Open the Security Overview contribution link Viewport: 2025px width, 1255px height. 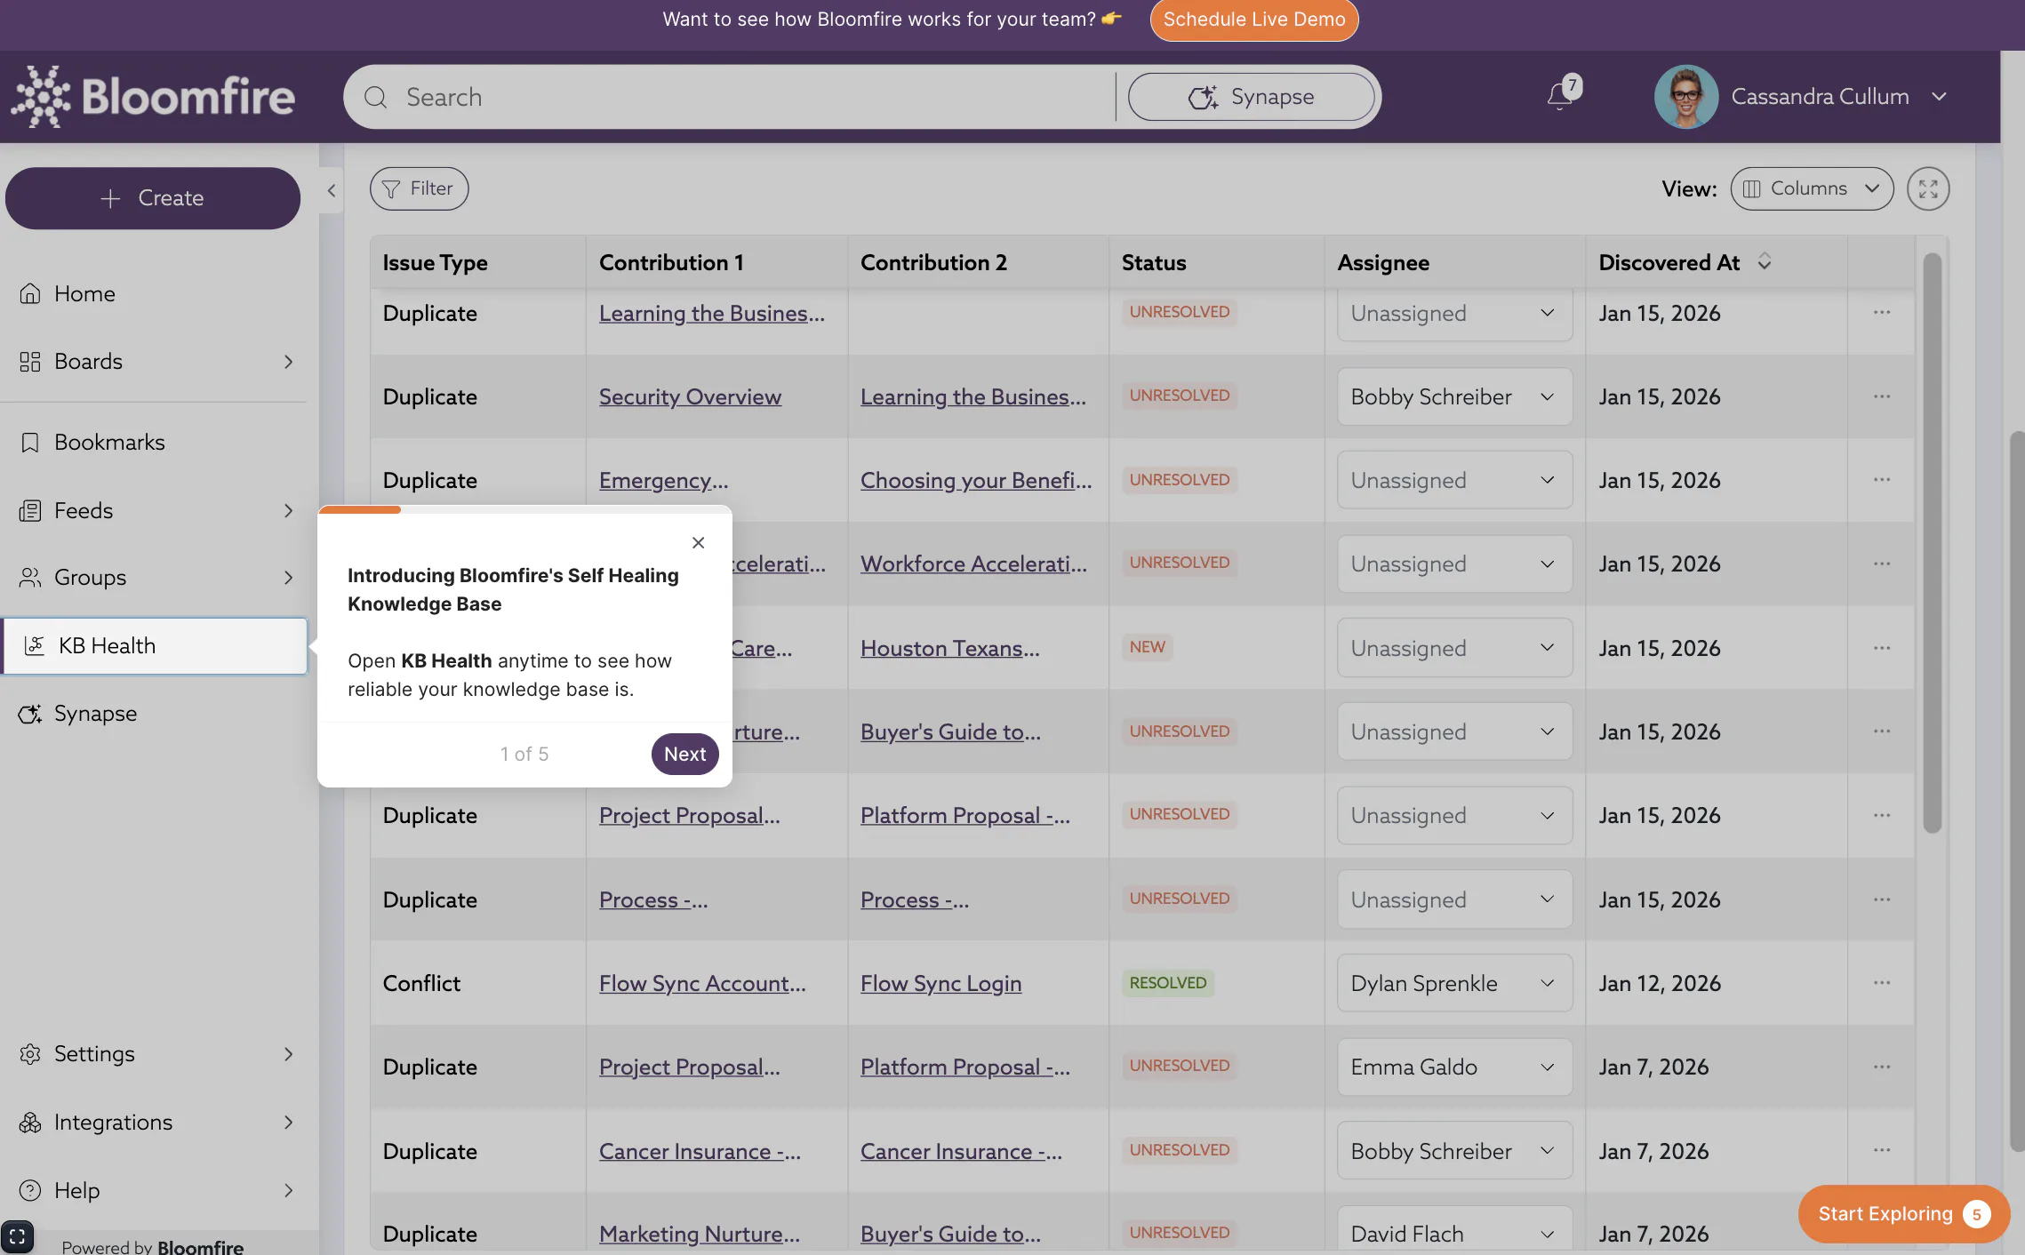point(690,396)
